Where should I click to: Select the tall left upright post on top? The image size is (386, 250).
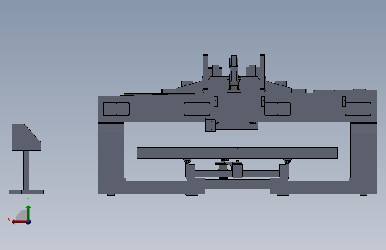(206, 72)
